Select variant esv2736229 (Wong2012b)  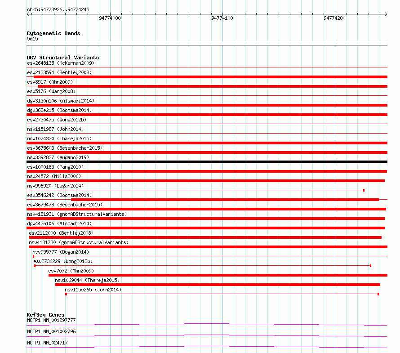[x=63, y=261]
